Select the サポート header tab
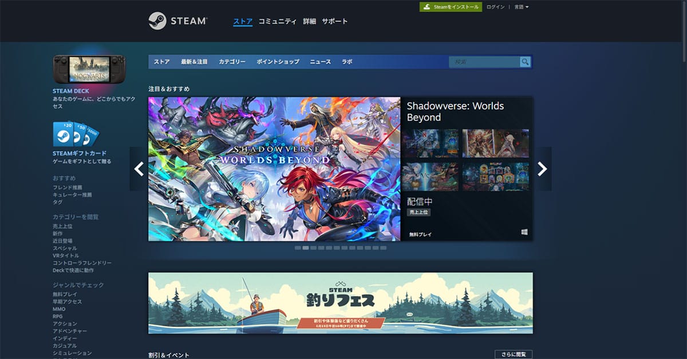The width and height of the screenshot is (687, 359). point(334,21)
